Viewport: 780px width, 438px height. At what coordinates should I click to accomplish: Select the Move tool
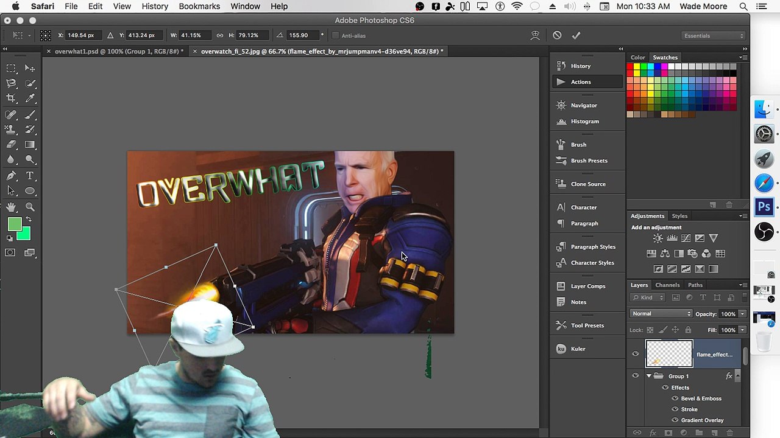click(30, 69)
